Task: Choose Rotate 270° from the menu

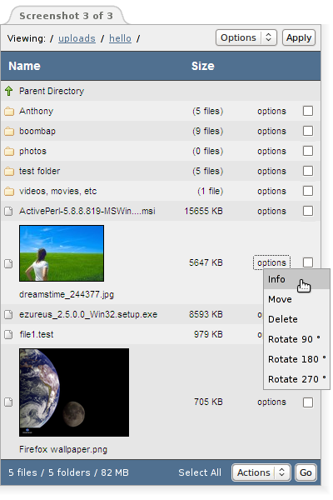Action: (x=296, y=379)
